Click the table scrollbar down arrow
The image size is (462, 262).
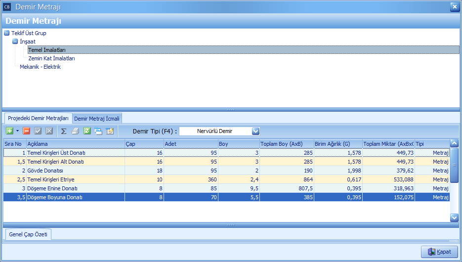pyautogui.click(x=454, y=217)
